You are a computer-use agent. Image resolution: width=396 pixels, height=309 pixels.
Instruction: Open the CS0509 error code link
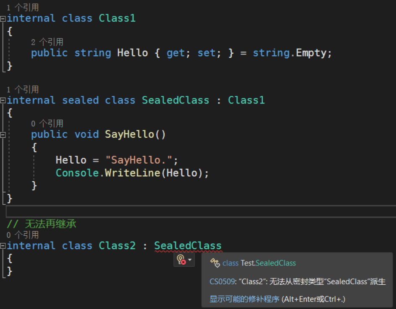222,281
